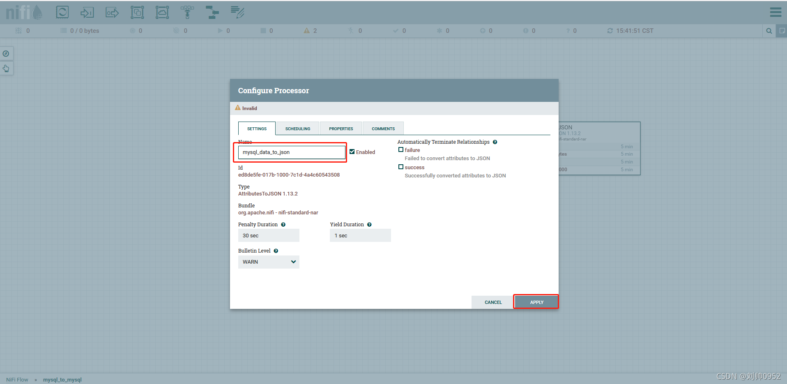Open the Bulletin Level WARN dropdown
Image resolution: width=787 pixels, height=384 pixels.
pos(269,262)
